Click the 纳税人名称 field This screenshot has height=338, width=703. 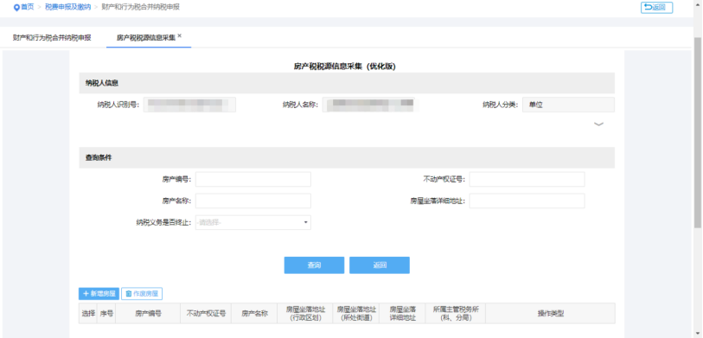click(368, 105)
